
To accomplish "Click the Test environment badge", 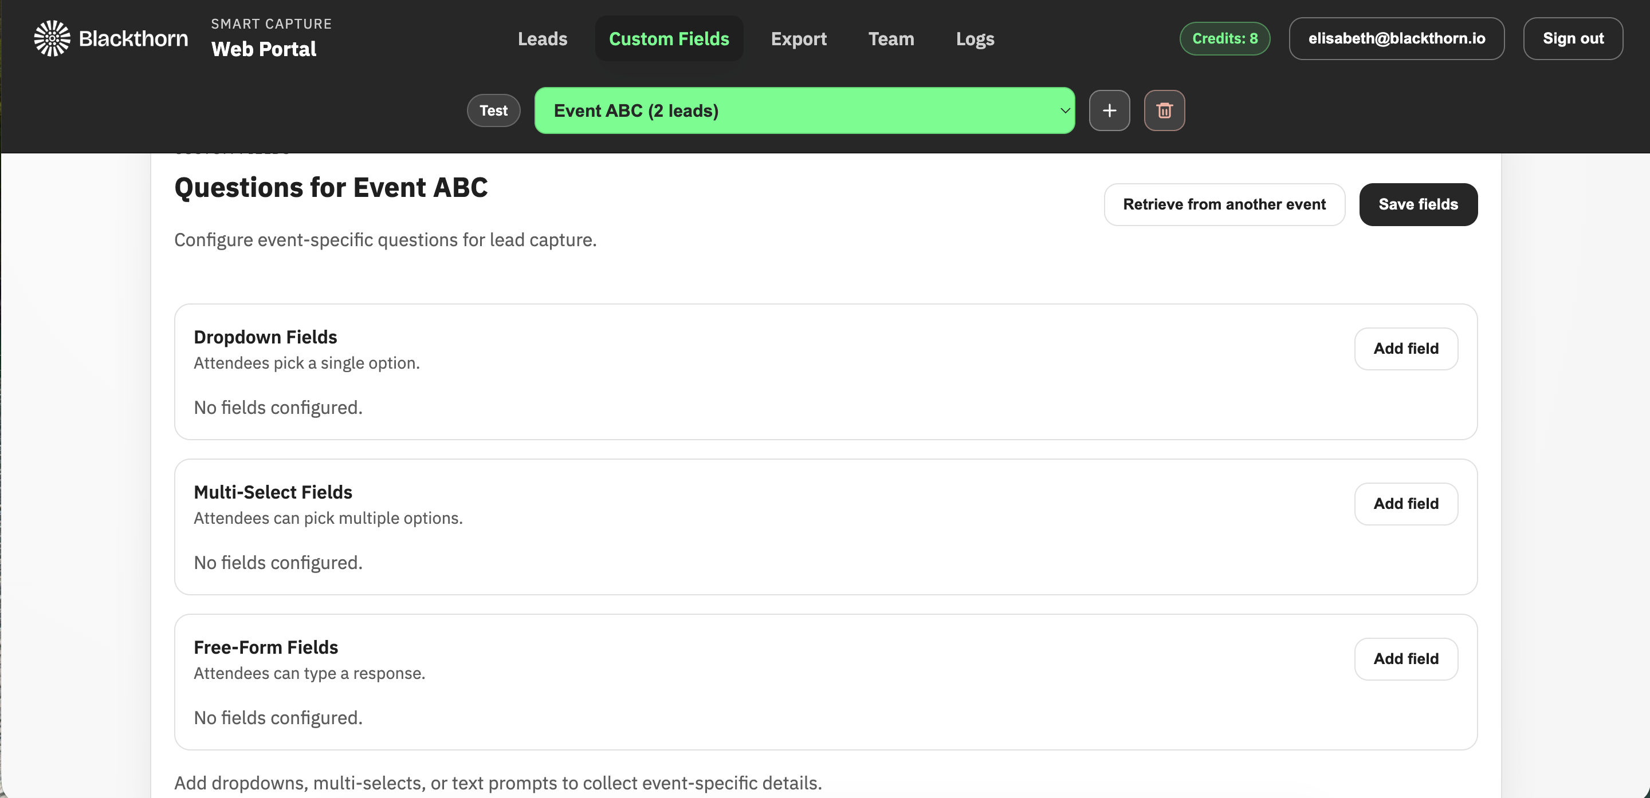I will [x=493, y=110].
